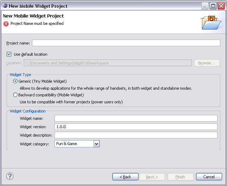
Task: Click 'Use to be compatible with former projects' text
Action: [71, 102]
